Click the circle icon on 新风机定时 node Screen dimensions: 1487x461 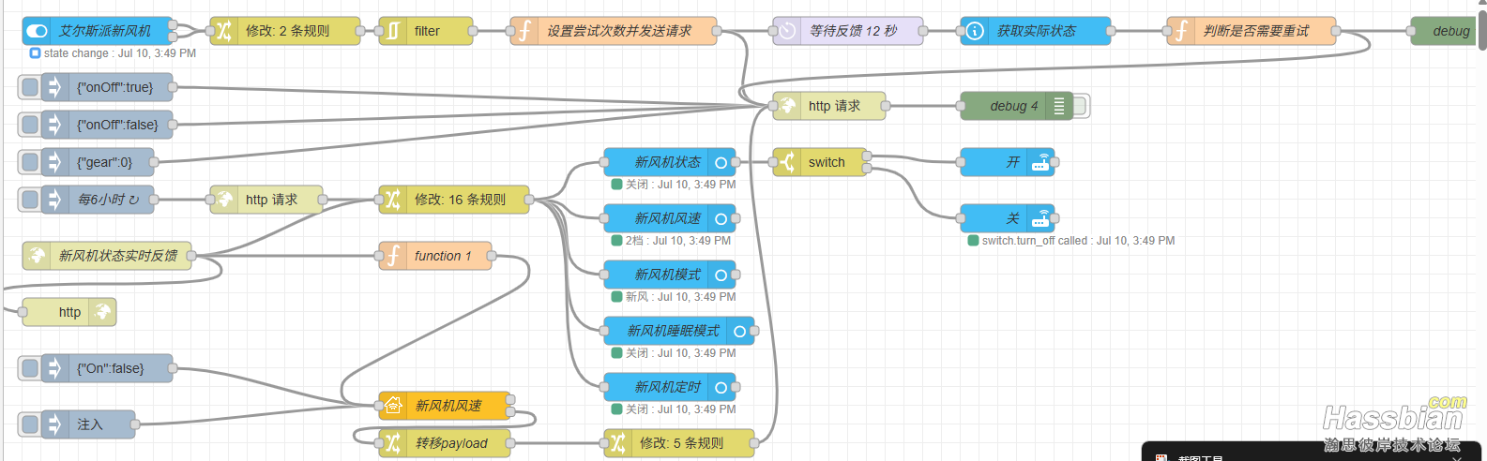coord(721,387)
